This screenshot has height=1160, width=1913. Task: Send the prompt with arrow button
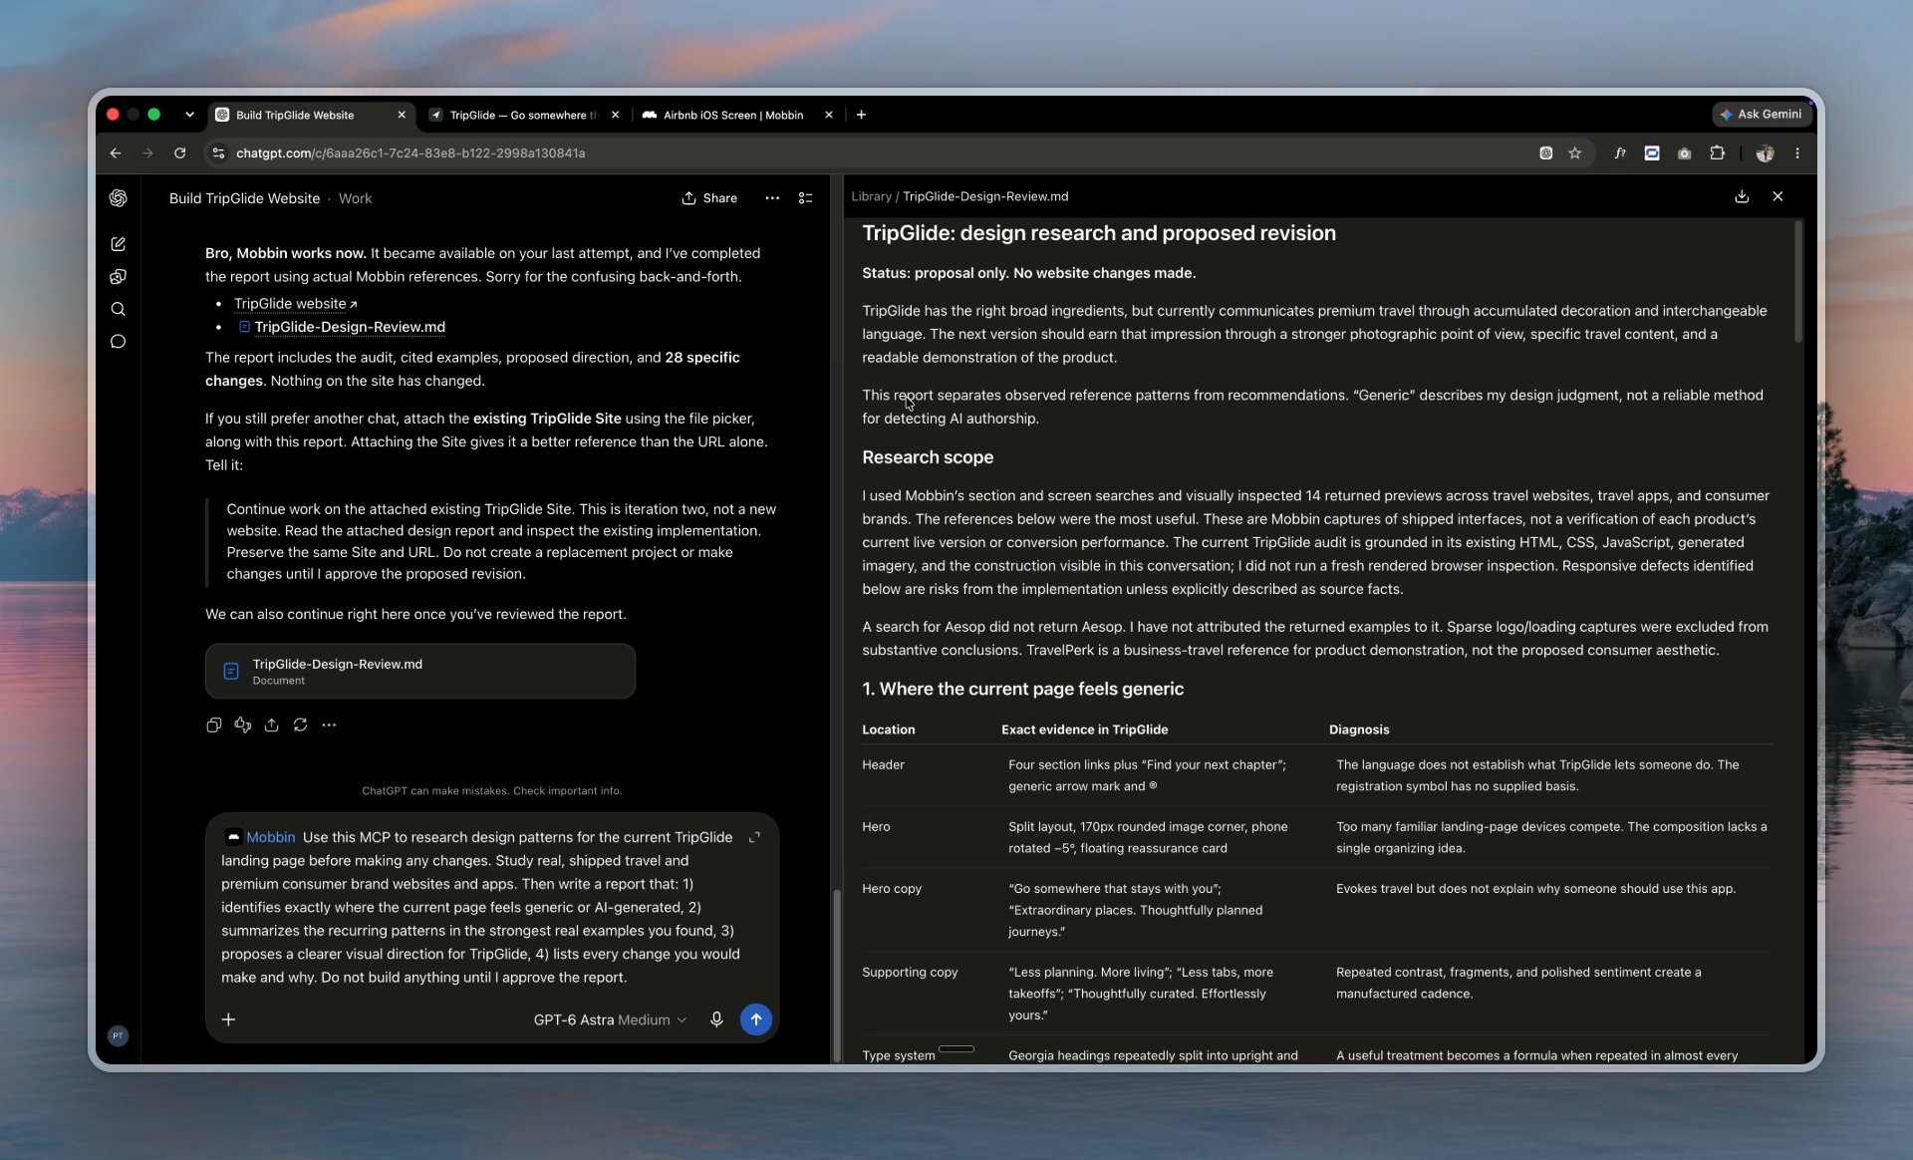(x=756, y=1019)
